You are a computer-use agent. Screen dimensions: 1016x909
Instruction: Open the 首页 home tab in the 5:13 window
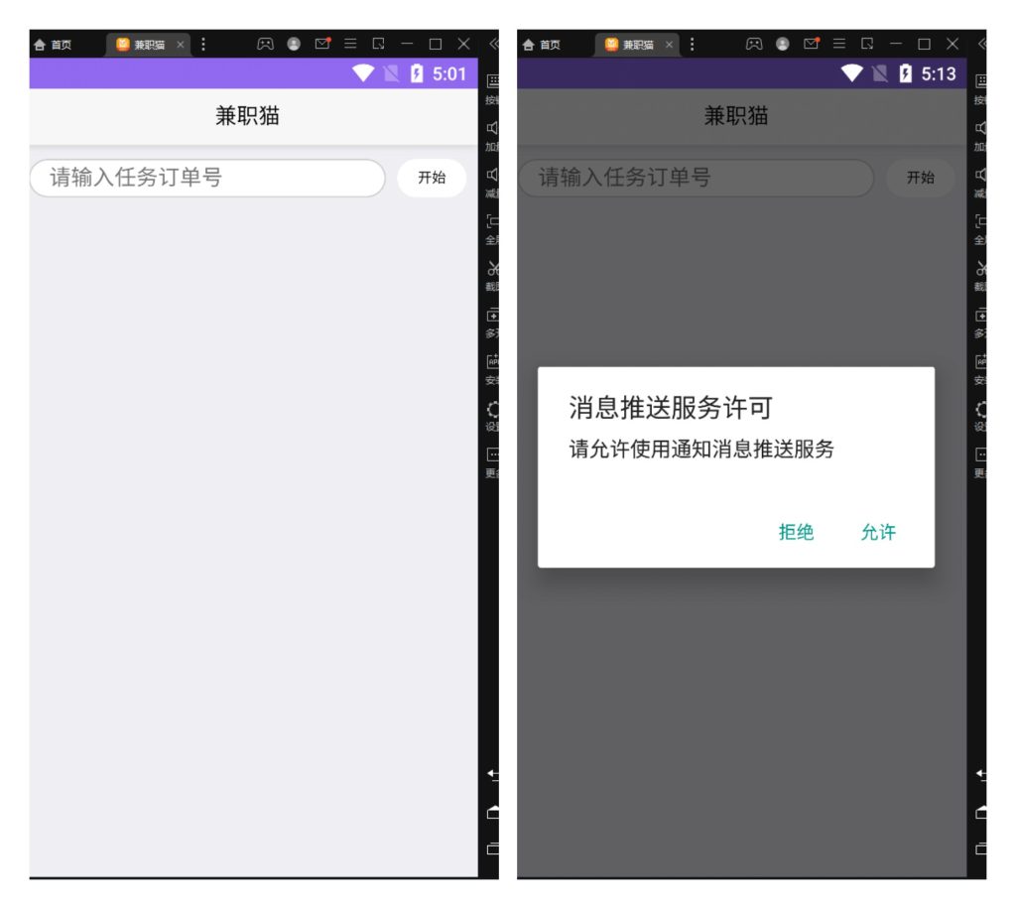541,44
